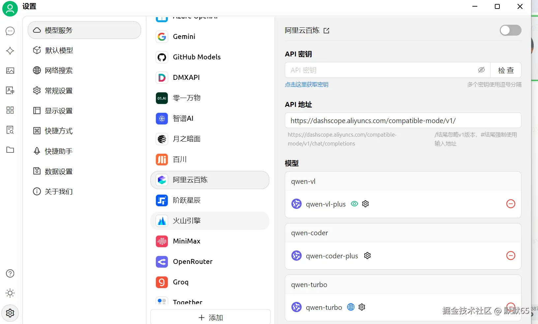Open the 默认模型 settings section
The image size is (538, 324).
coord(84,50)
